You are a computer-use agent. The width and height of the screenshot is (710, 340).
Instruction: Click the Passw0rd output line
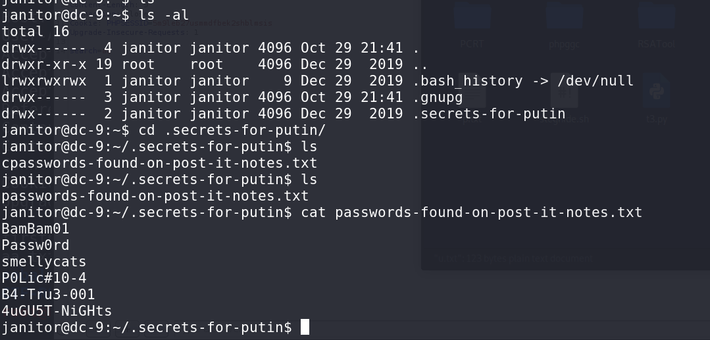click(x=36, y=245)
